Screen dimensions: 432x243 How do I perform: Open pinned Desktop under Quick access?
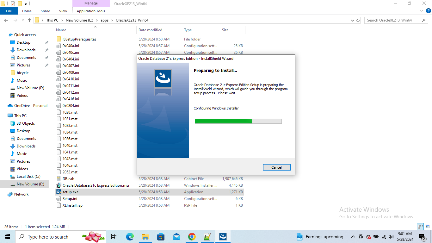[23, 42]
